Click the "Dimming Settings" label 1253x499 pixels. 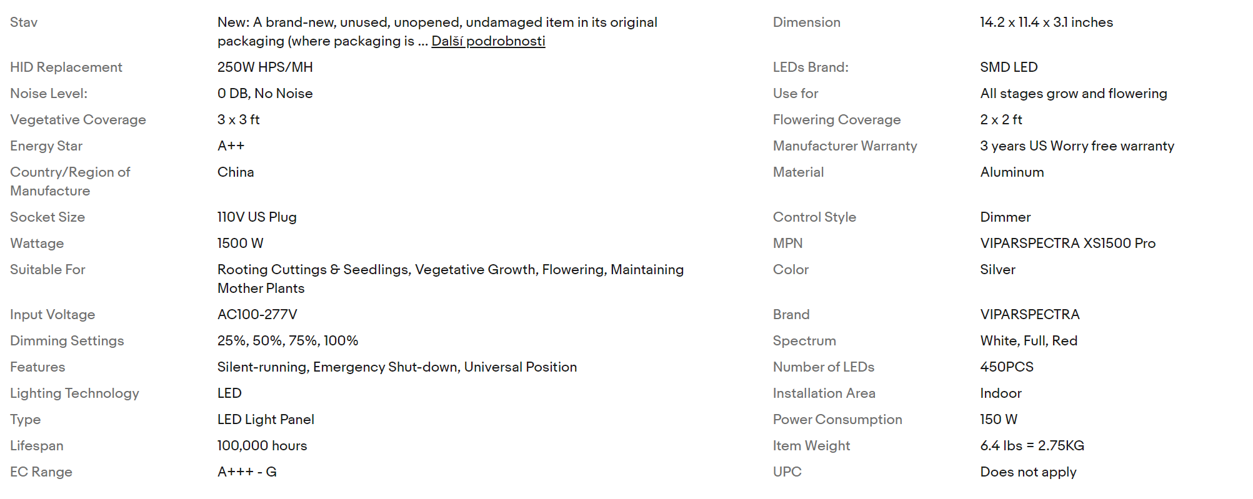coord(67,341)
